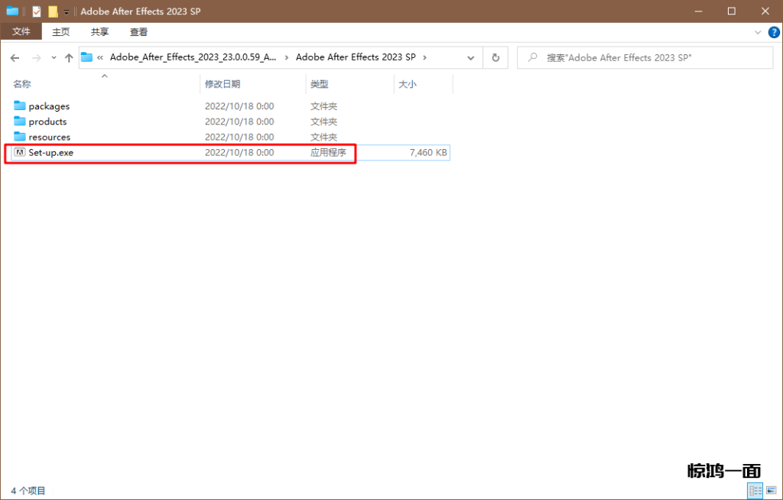Click the New Folder icon in title bar
The height and width of the screenshot is (500, 783).
(x=53, y=11)
